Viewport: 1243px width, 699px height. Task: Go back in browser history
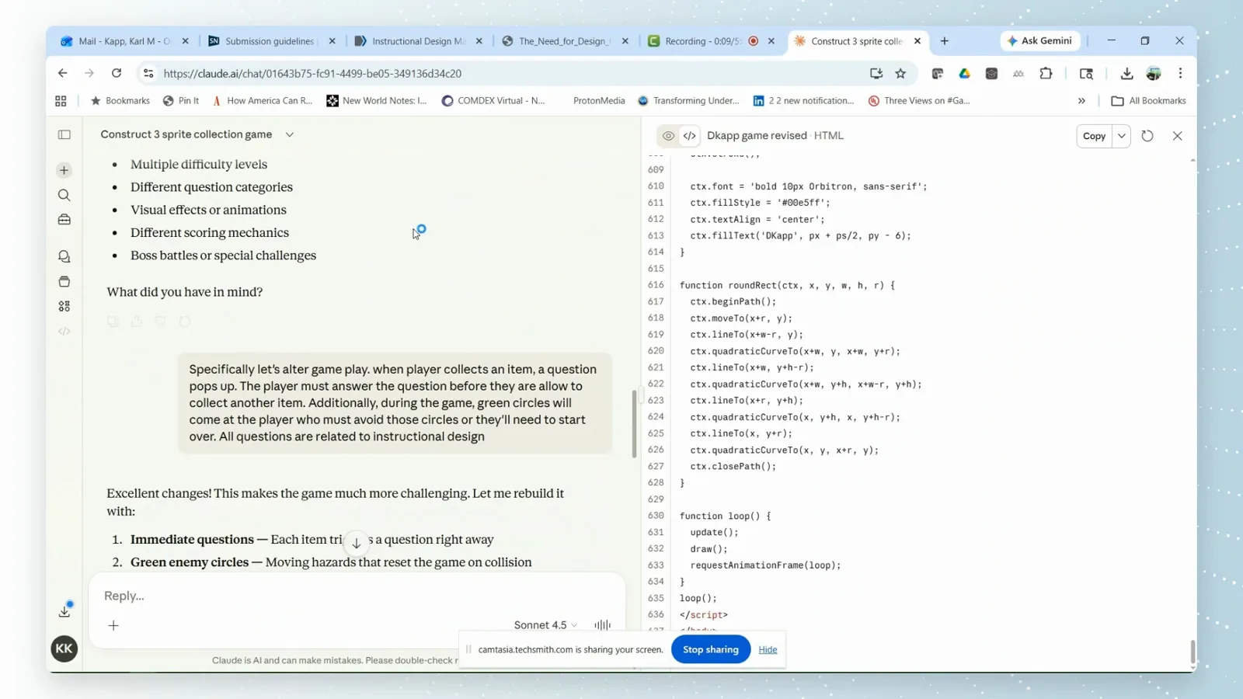point(63,73)
